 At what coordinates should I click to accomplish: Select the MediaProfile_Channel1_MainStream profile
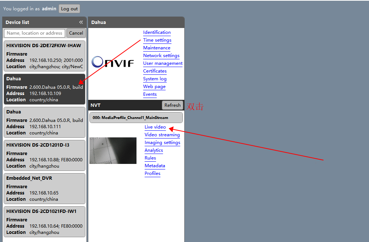pos(136,118)
